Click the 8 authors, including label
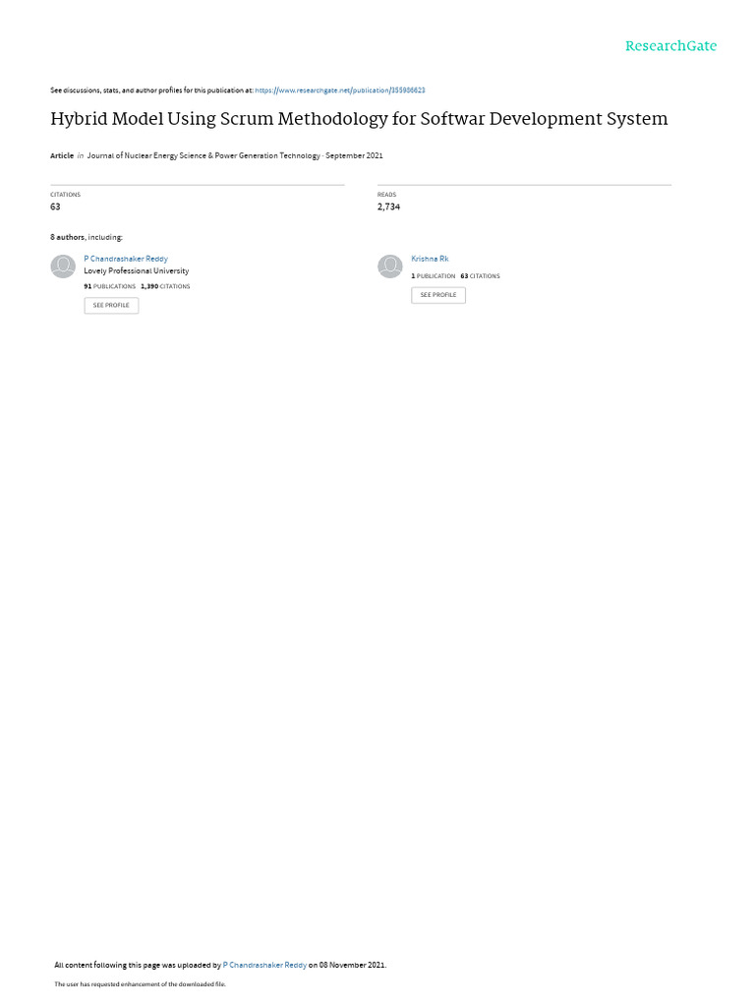 87,238
